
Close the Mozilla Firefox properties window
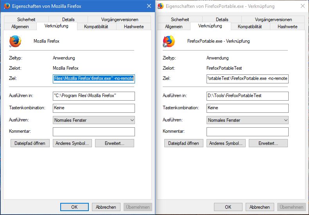pyautogui.click(x=149, y=6)
